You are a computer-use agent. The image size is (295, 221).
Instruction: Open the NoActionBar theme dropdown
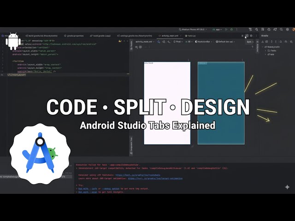tap(204, 42)
